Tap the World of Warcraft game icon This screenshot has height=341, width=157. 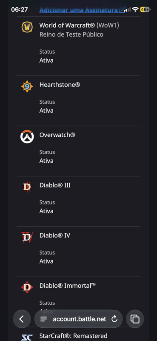point(27,27)
